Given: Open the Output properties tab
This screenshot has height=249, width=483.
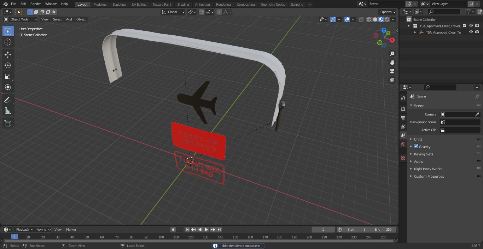Looking at the screenshot, I should 403,118.
